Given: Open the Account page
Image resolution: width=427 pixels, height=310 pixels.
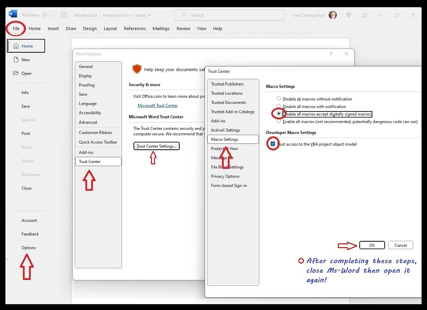Looking at the screenshot, I should coord(29,220).
